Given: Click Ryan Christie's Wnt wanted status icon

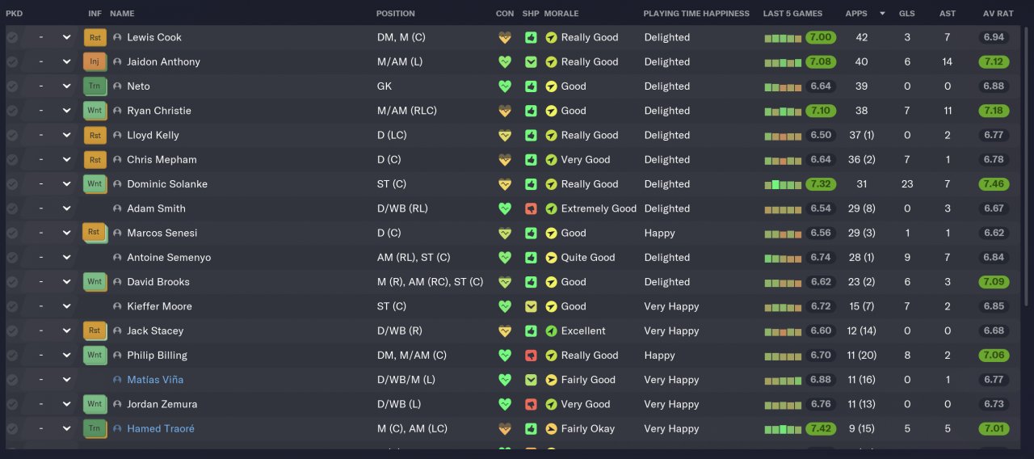Looking at the screenshot, I should point(95,111).
